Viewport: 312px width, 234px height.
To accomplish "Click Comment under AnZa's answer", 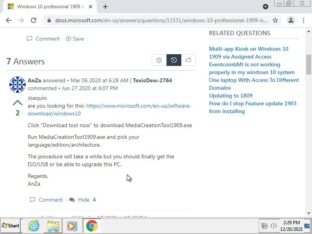I will point(51,200).
